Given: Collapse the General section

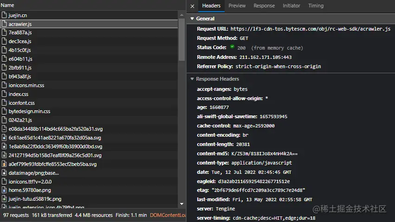Looking at the screenshot, I should click(192, 19).
